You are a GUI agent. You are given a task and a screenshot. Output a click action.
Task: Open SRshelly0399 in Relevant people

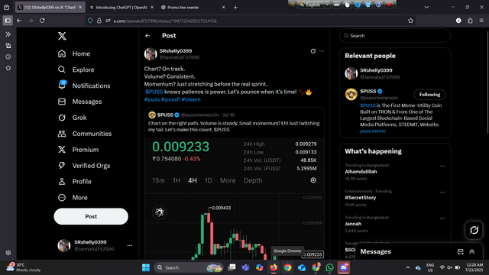coord(376,70)
